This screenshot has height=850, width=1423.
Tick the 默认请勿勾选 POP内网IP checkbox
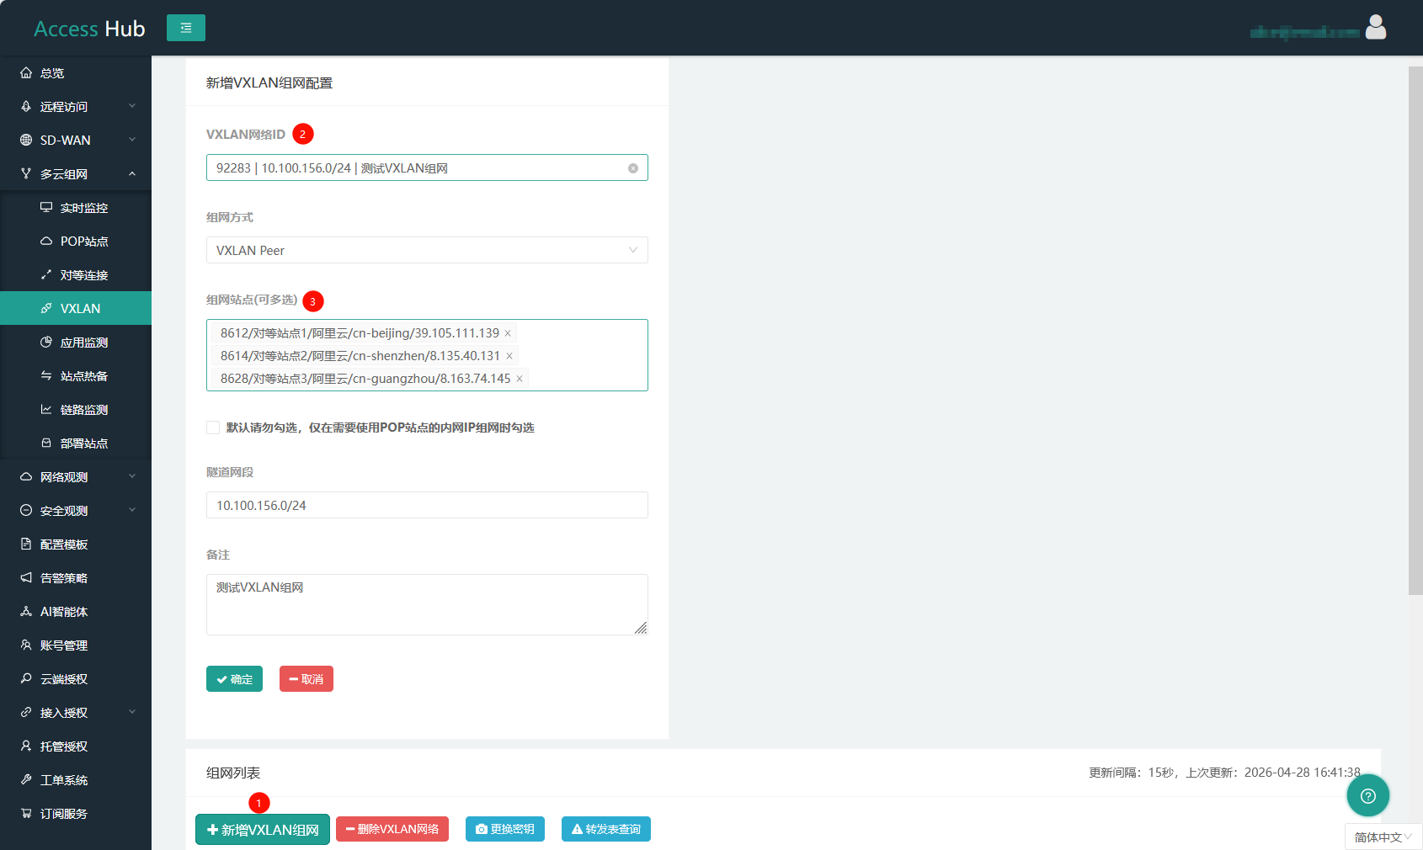[213, 428]
